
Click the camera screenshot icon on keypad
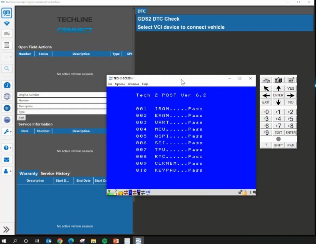click(278, 80)
